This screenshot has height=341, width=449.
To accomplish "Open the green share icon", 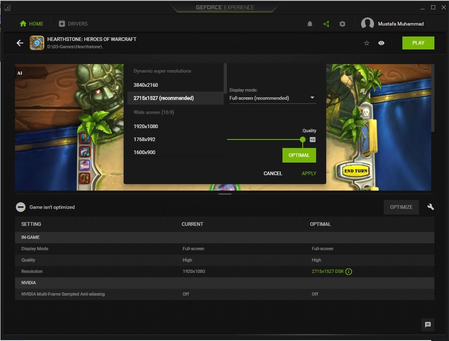I will [326, 24].
